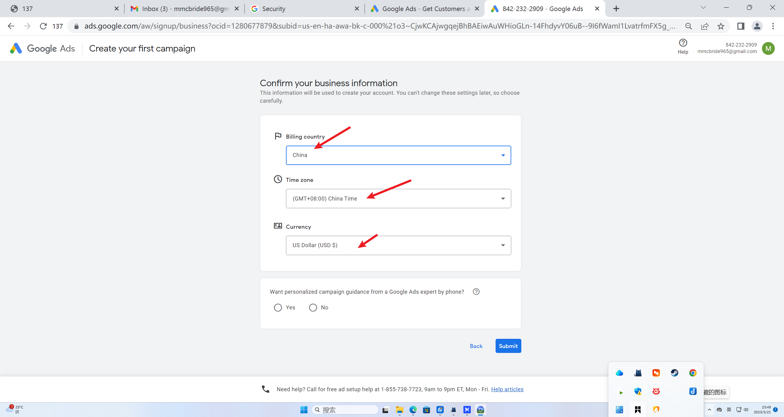The width and height of the screenshot is (784, 417).
Task: Click the share page icon in the address bar
Action: pyautogui.click(x=705, y=26)
